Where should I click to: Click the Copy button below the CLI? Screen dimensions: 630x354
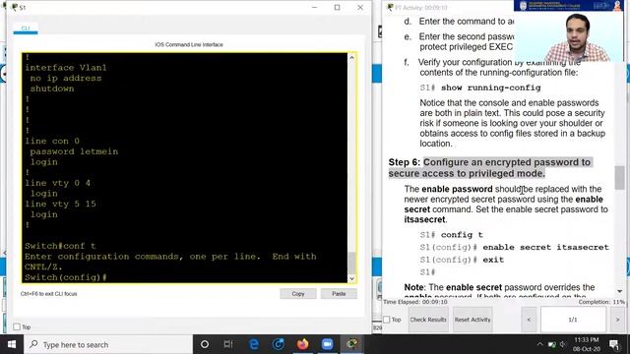tap(298, 294)
